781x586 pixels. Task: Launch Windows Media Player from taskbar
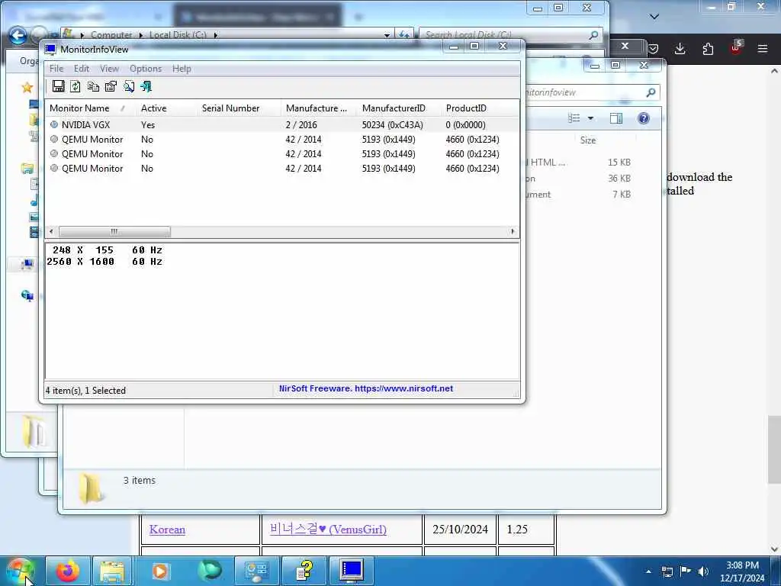click(160, 571)
